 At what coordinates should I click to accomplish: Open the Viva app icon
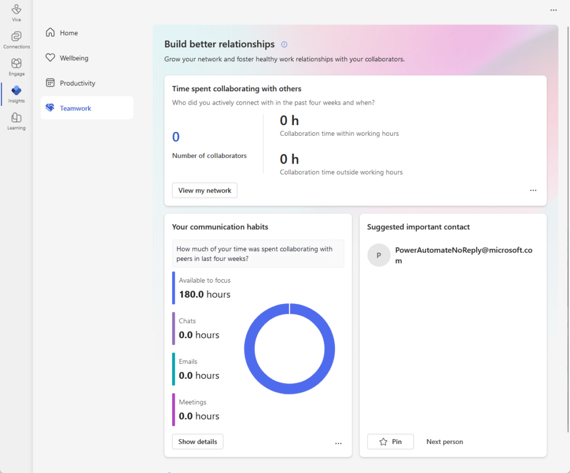pos(16,13)
